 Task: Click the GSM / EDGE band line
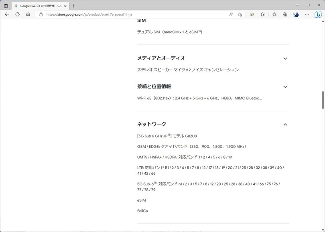[191, 147]
